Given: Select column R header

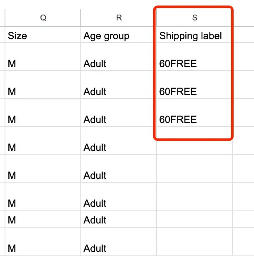Looking at the screenshot, I should click(x=119, y=18).
